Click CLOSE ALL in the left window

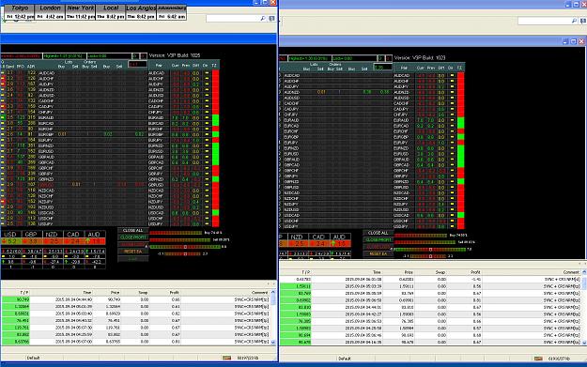tap(133, 231)
